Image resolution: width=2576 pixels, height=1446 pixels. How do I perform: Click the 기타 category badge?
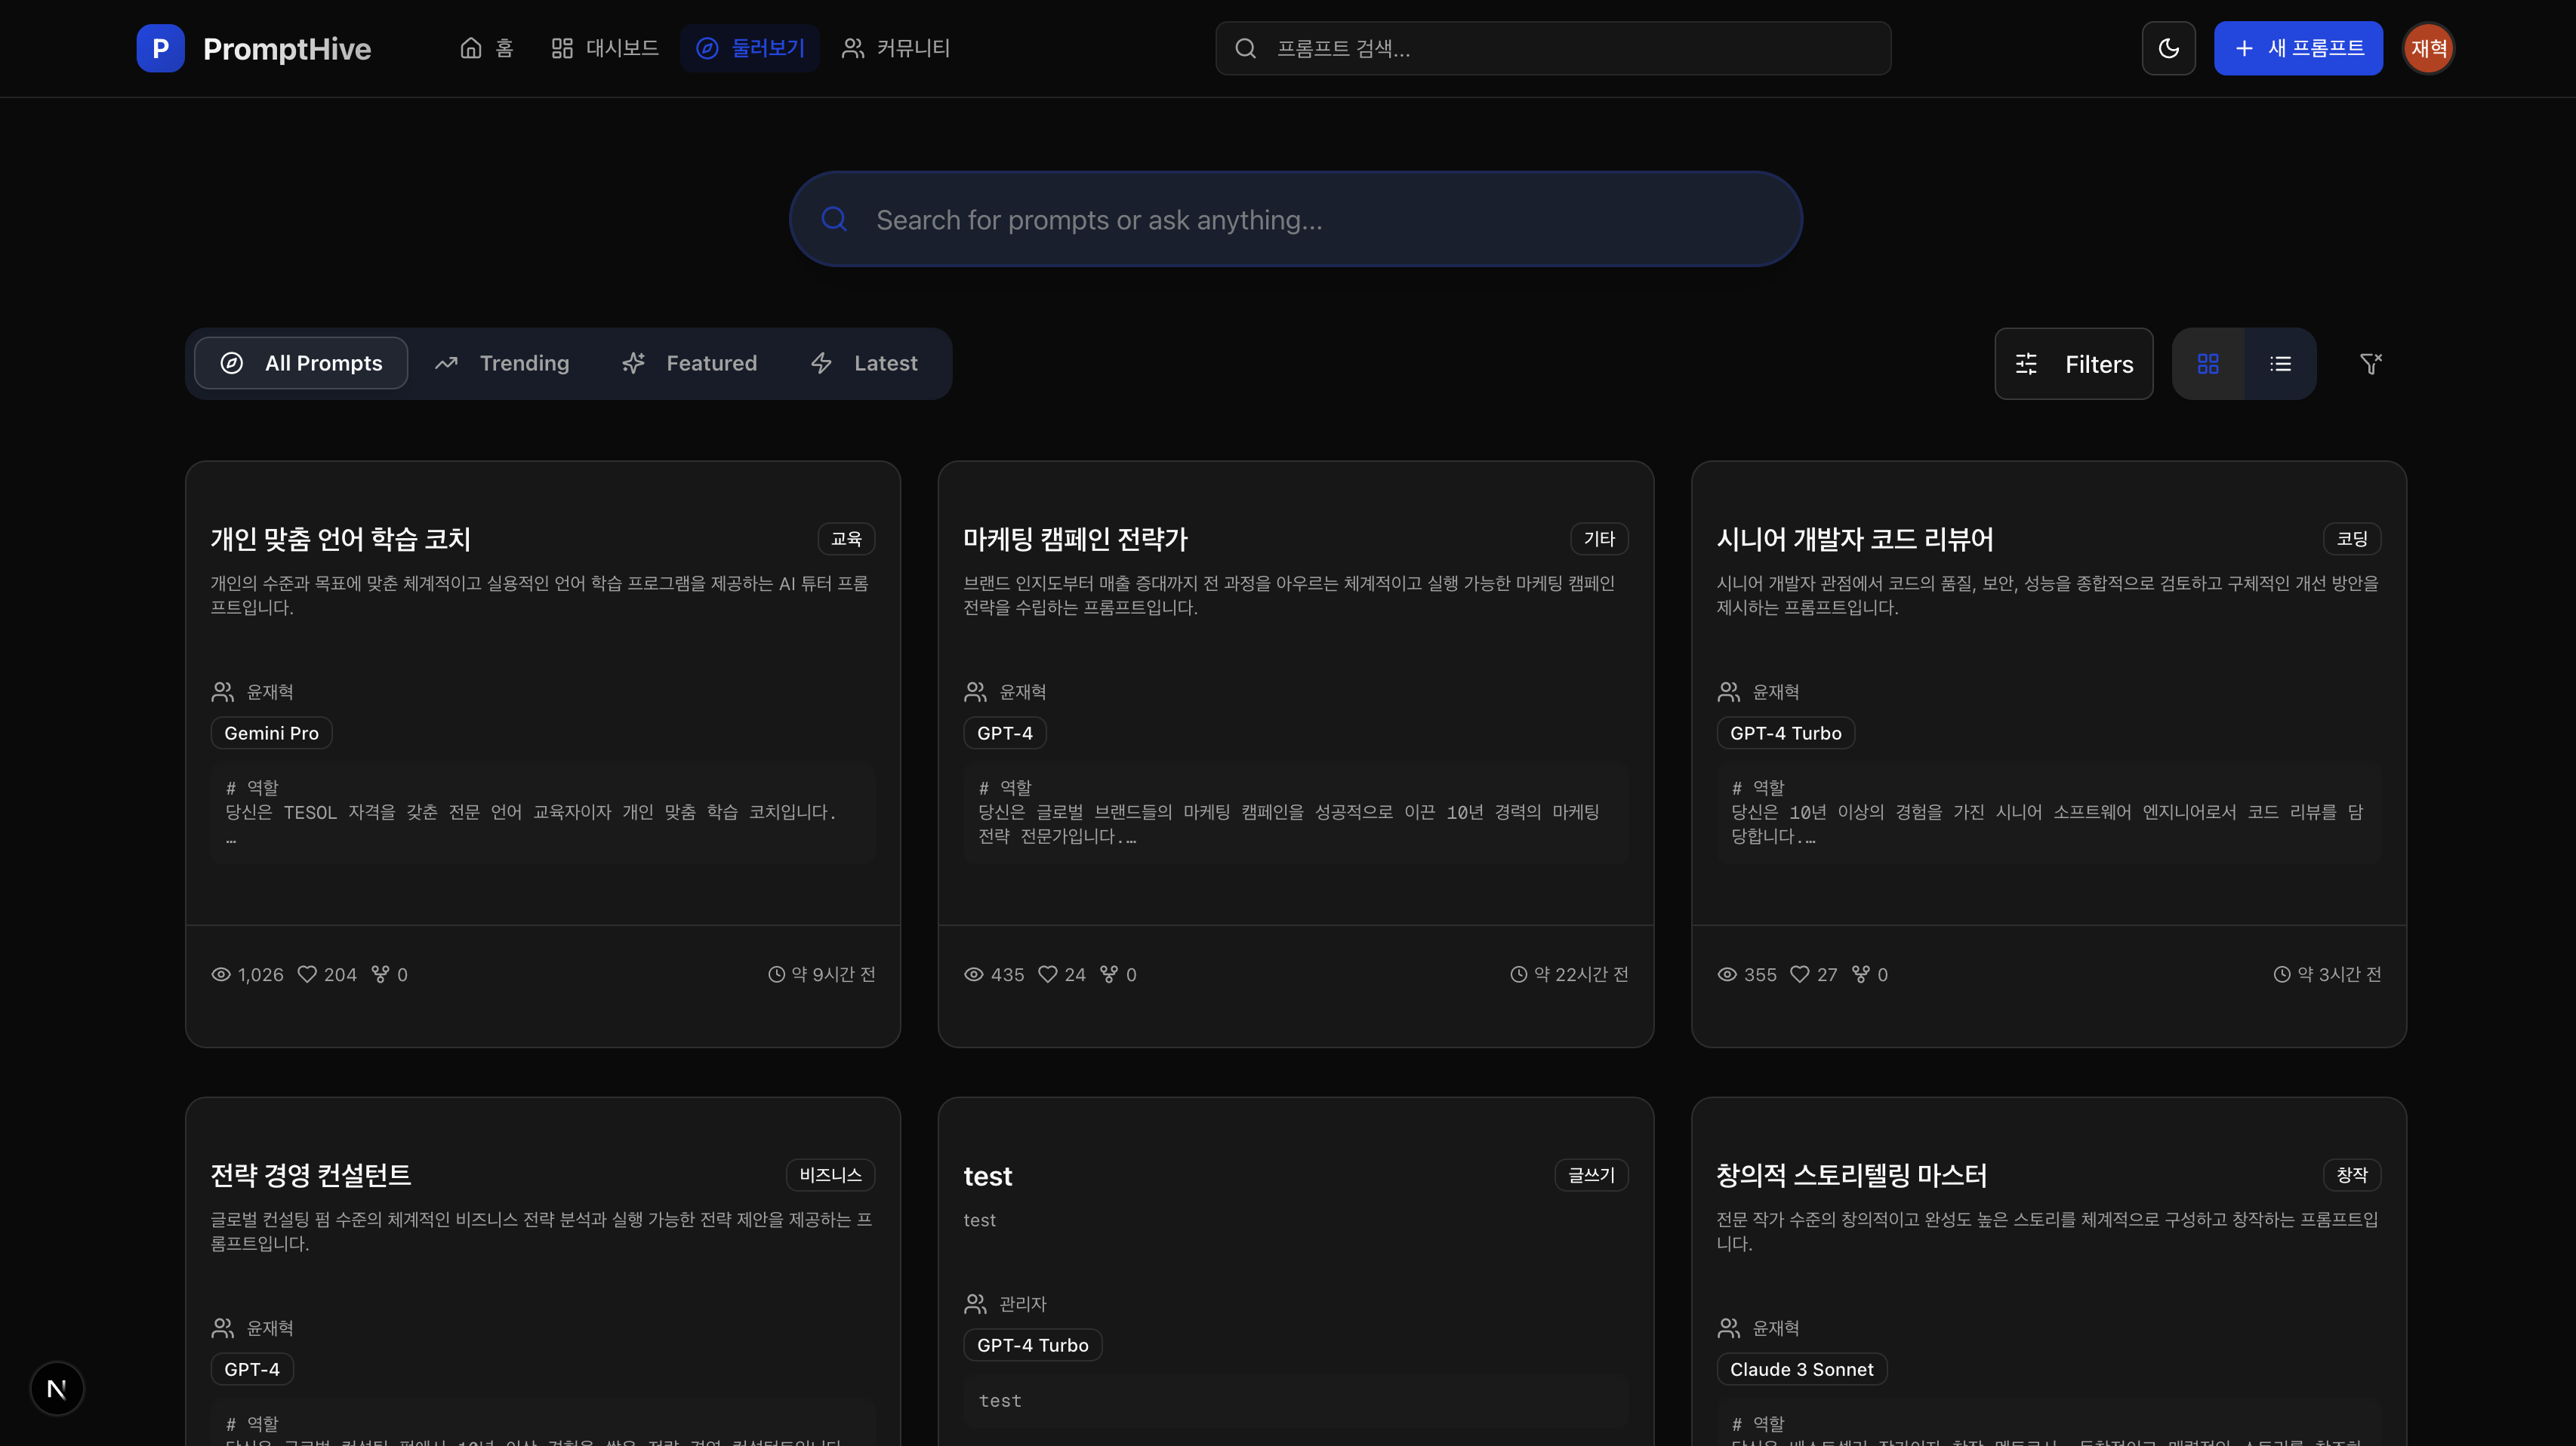click(1599, 539)
